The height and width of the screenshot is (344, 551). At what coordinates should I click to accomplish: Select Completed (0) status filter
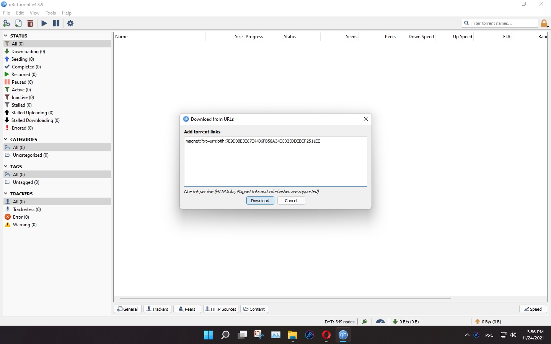57,67
